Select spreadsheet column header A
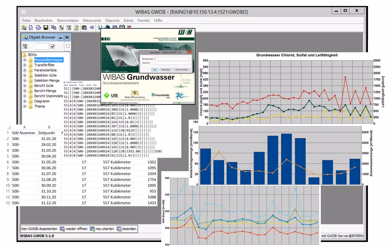Image resolution: width=389 pixels, height=249 pixels. 24,127
